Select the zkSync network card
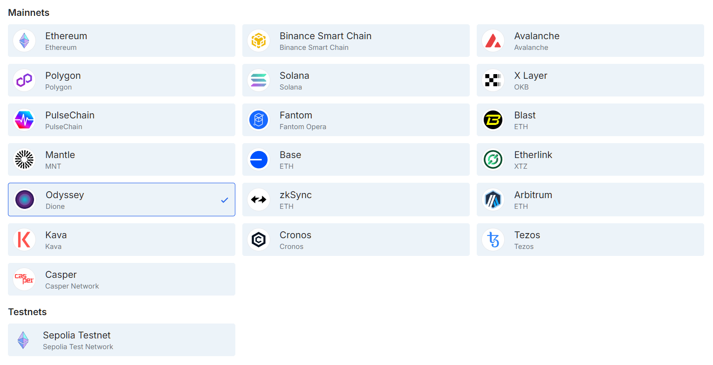 coord(356,200)
